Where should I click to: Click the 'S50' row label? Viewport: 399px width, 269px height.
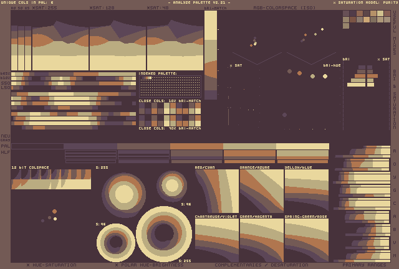(6, 83)
